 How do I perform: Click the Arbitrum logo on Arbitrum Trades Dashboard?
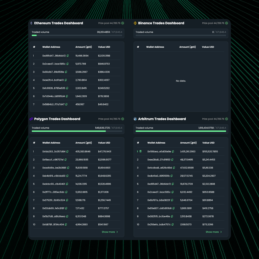click(x=135, y=119)
